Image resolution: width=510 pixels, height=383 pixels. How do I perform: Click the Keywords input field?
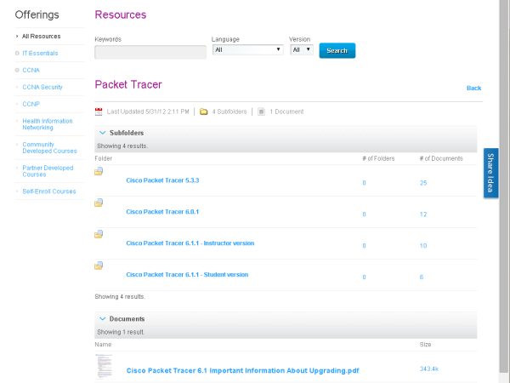tap(150, 52)
